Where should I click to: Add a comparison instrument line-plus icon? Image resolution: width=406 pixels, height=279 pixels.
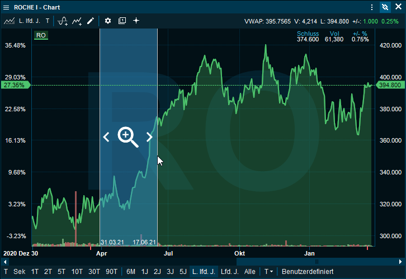coord(77,21)
